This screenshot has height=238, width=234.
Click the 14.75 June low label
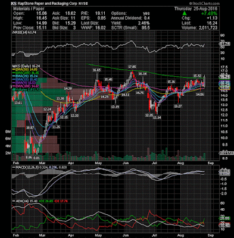click(x=139, y=92)
